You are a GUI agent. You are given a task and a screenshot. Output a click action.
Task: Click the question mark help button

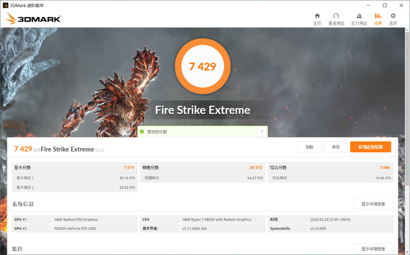point(262,131)
